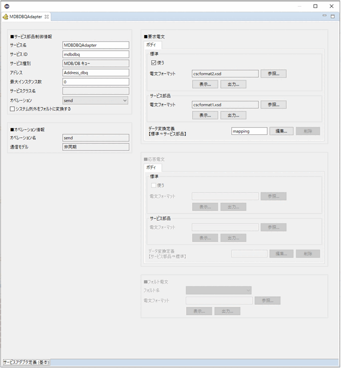Click the MDBDBQAdapter tab's adapter icon

(6, 17)
